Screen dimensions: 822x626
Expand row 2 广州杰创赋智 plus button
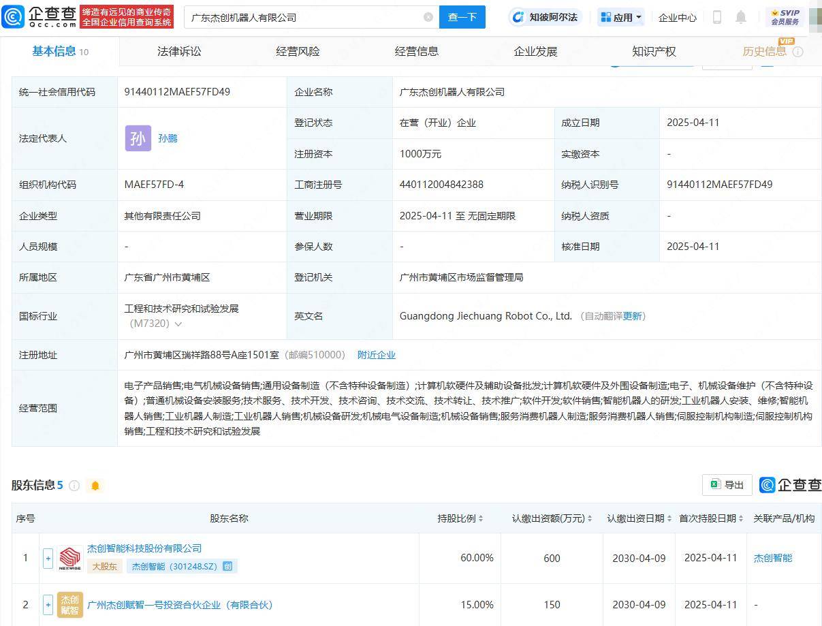tap(48, 605)
